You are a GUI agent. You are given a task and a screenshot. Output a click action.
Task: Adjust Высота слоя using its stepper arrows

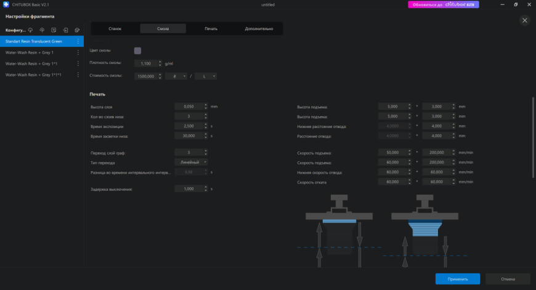(205, 107)
